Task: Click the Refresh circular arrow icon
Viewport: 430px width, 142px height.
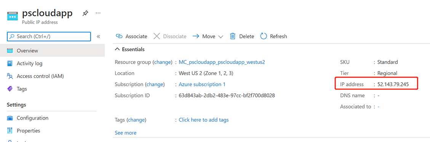Action: click(264, 36)
